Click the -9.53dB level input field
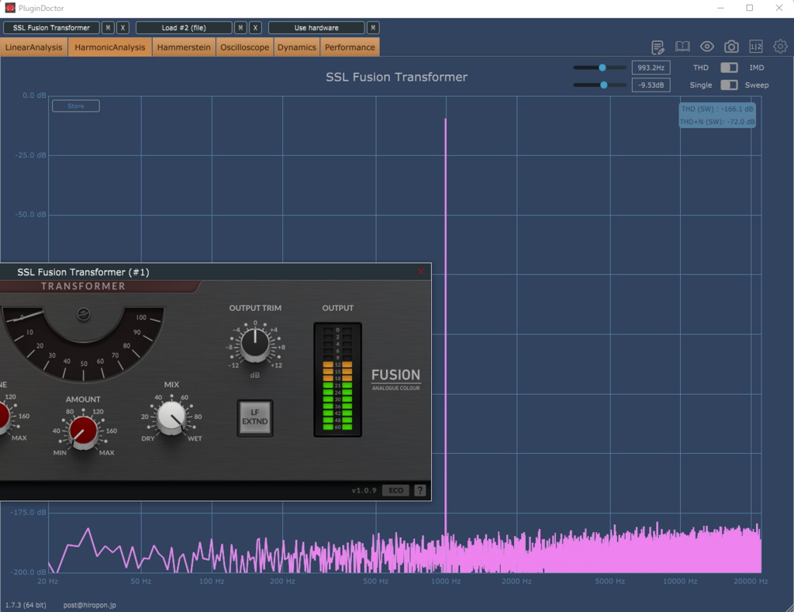 pyautogui.click(x=651, y=85)
